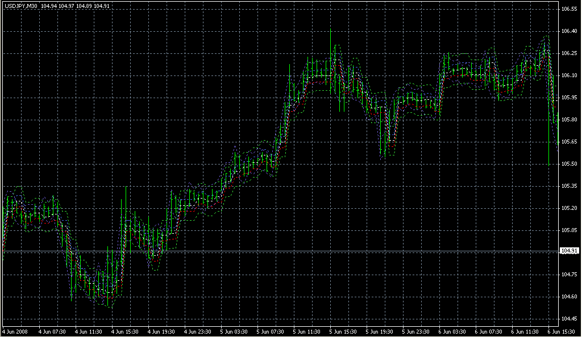Select the 5 Jun 15:30 time marker
The width and height of the screenshot is (582, 337).
point(343,331)
